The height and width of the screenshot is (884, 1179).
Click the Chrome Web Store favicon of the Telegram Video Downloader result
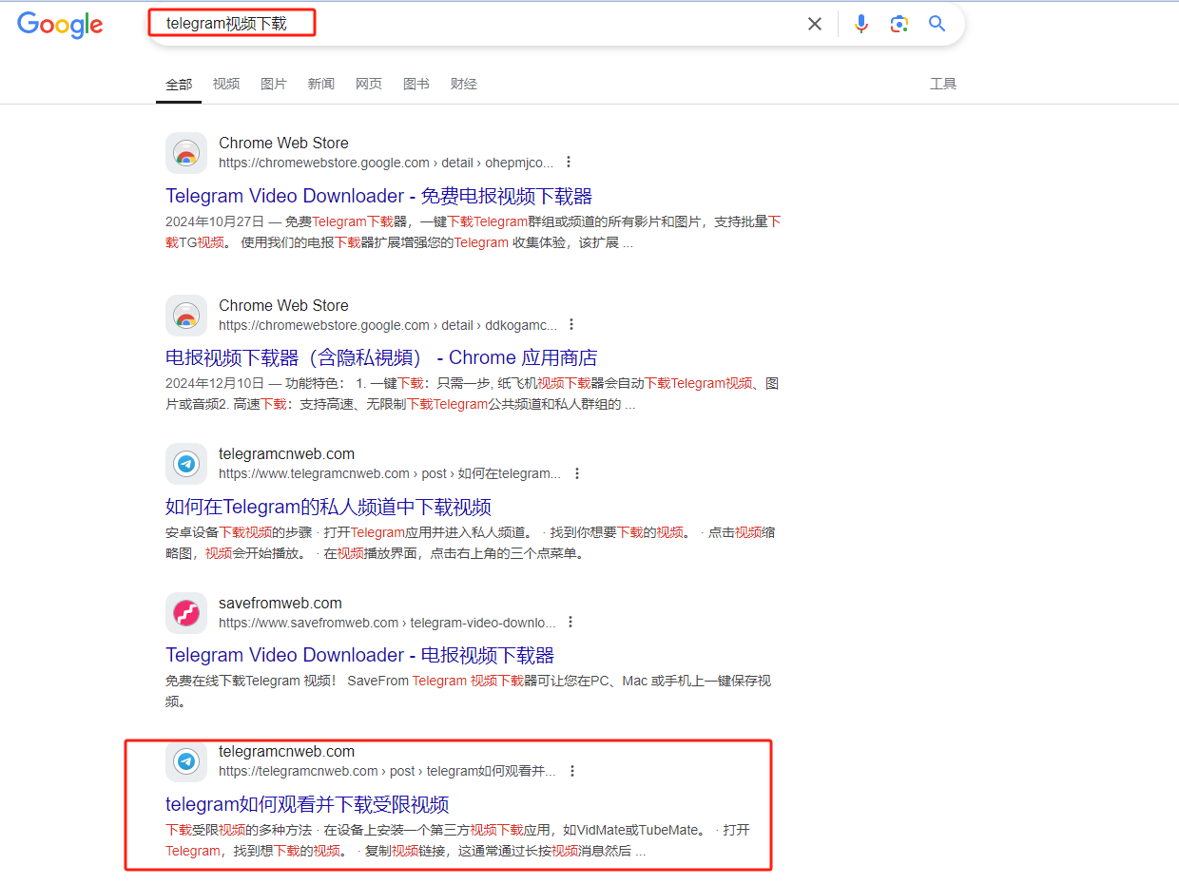point(186,153)
